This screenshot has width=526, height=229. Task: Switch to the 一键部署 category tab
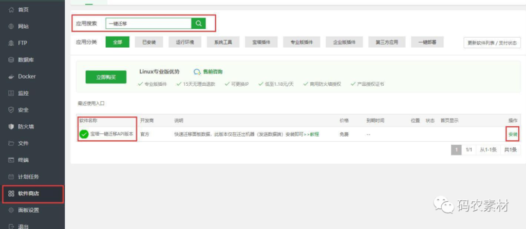(427, 42)
